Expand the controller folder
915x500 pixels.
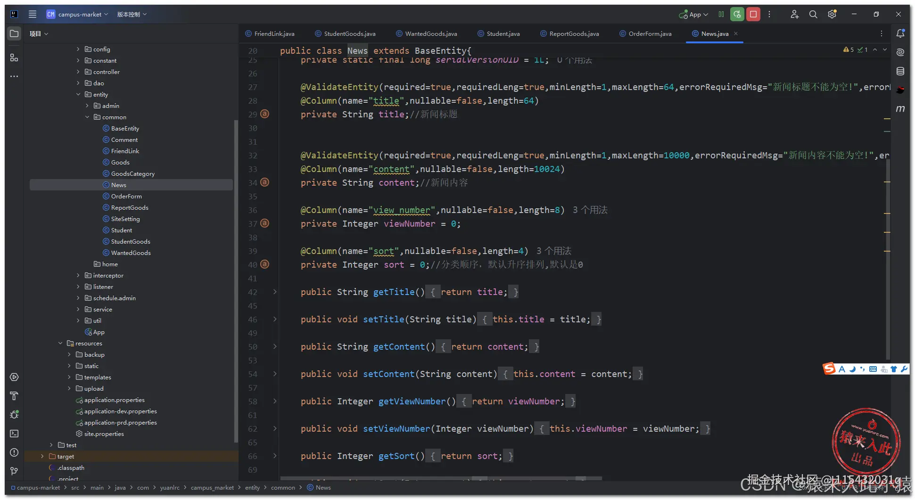78,72
